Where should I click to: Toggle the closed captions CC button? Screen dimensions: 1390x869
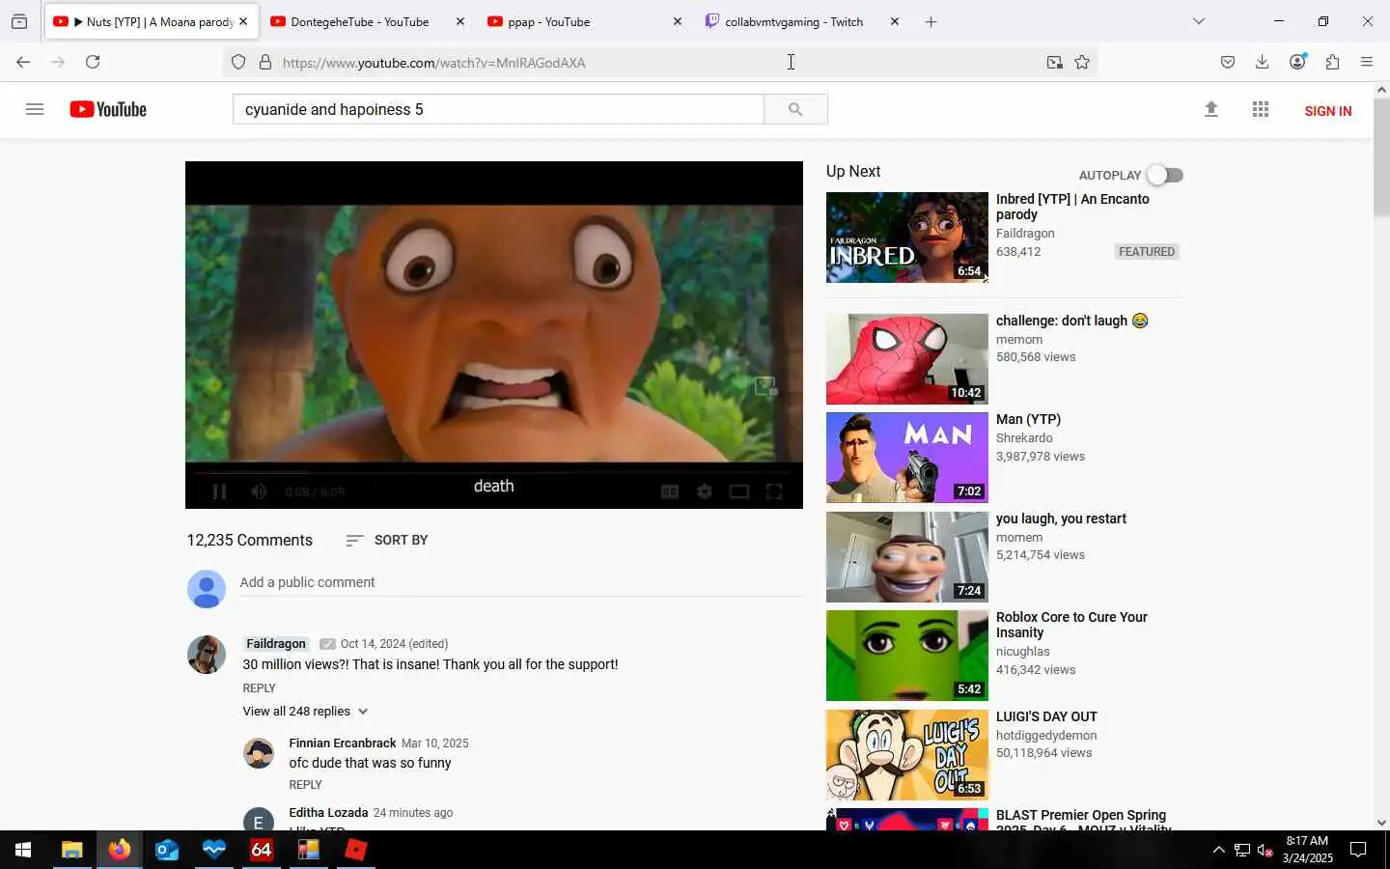point(670,491)
